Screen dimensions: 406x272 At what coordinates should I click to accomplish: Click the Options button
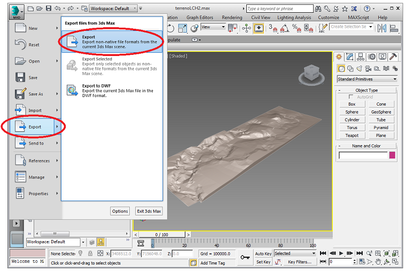pyautogui.click(x=120, y=211)
